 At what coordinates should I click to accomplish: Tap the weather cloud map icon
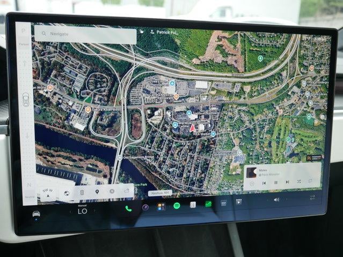tap(127, 191)
